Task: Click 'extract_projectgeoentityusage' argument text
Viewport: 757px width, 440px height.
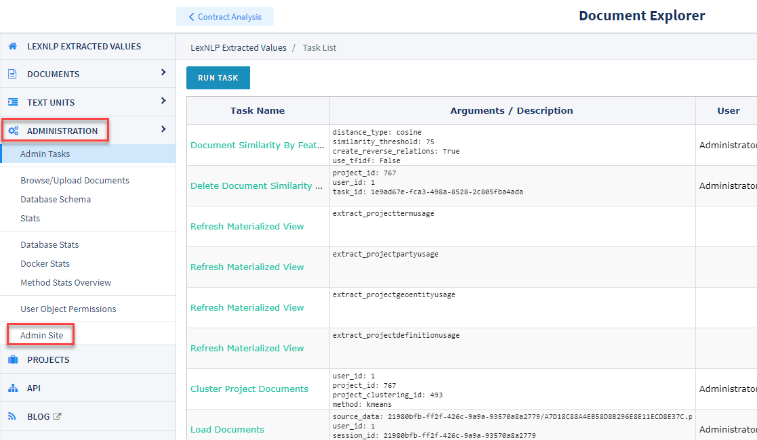Action: pos(394,294)
